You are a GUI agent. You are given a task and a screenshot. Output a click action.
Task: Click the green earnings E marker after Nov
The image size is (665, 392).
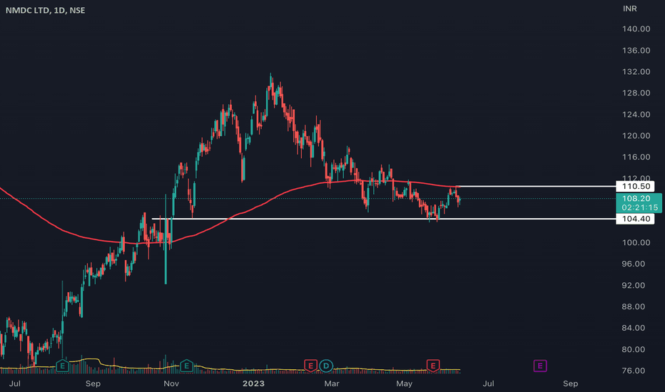[x=187, y=366]
